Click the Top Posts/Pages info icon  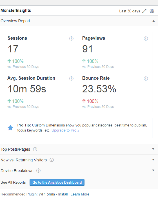pos(35,149)
